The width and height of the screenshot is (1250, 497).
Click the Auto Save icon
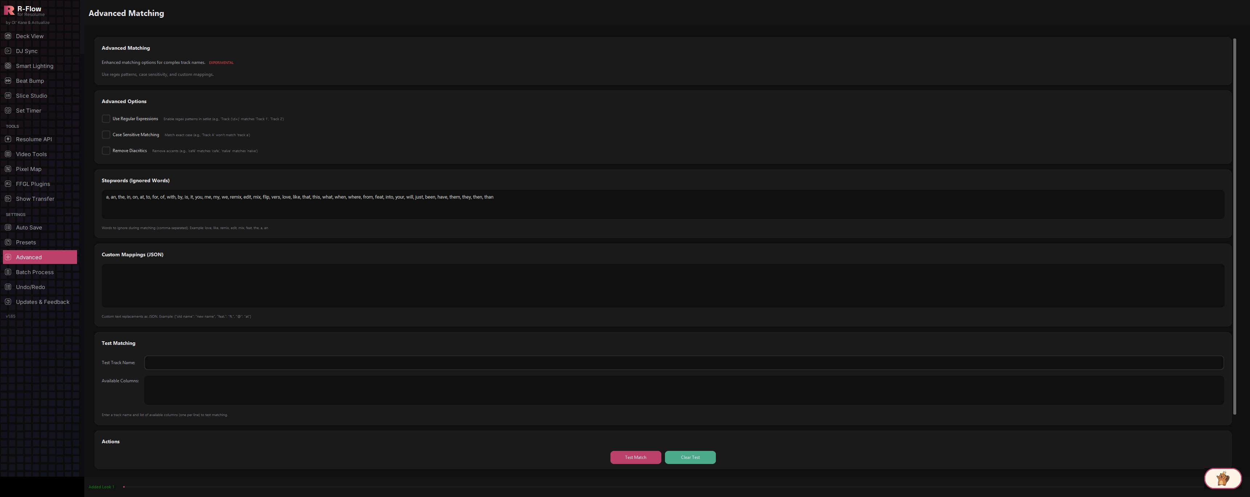click(8, 227)
